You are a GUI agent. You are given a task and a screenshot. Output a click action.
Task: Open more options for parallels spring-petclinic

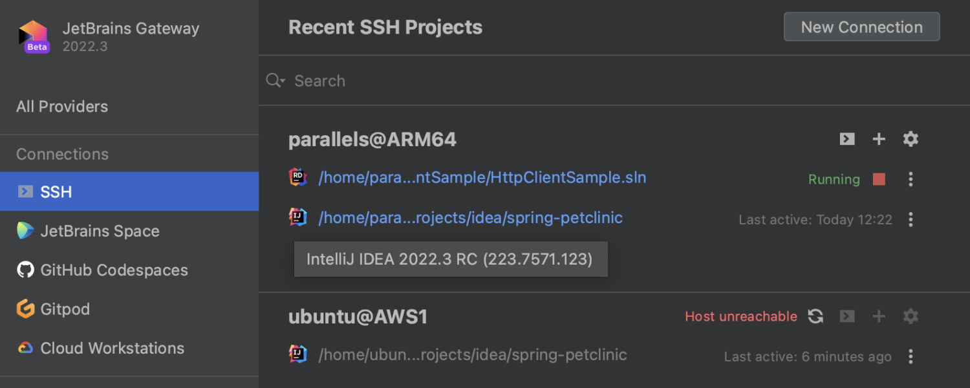point(911,219)
